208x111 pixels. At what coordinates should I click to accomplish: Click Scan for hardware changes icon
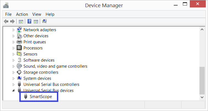pyautogui.click(x=44, y=21)
